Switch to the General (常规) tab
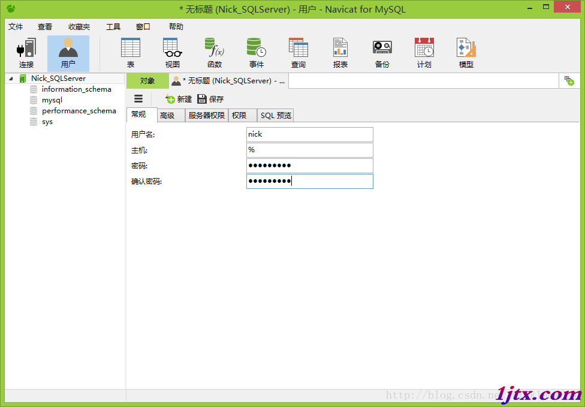 tap(141, 114)
